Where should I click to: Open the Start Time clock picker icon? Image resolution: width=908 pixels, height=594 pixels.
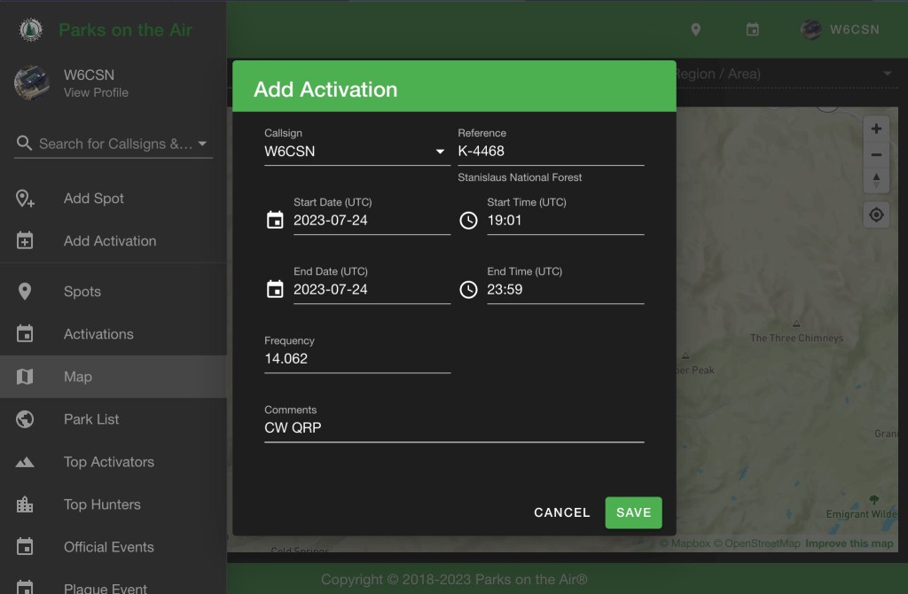[468, 220]
